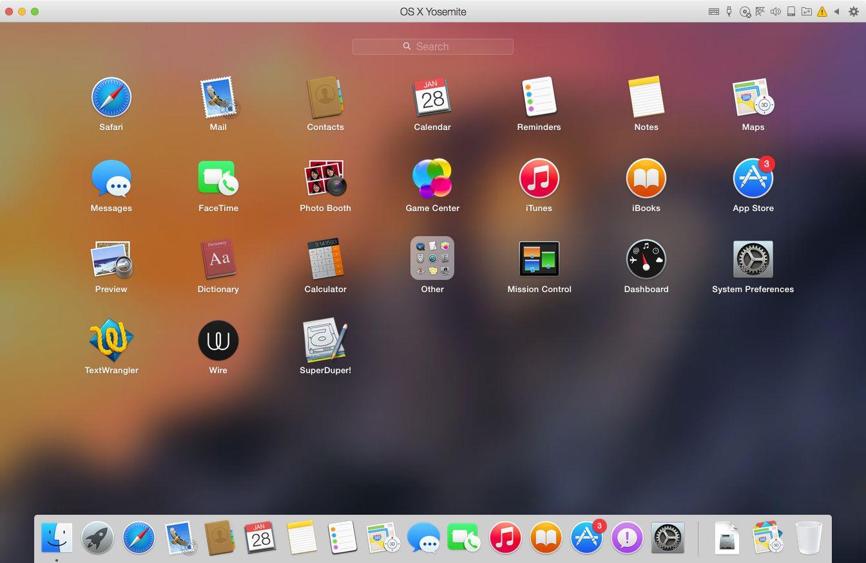Open the Trash in the Dock

tap(809, 538)
